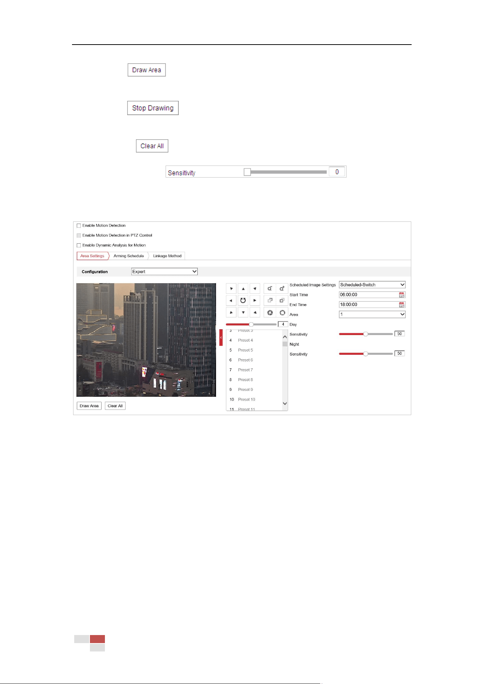
Task: Click the focus far icon
Action: coord(282,301)
